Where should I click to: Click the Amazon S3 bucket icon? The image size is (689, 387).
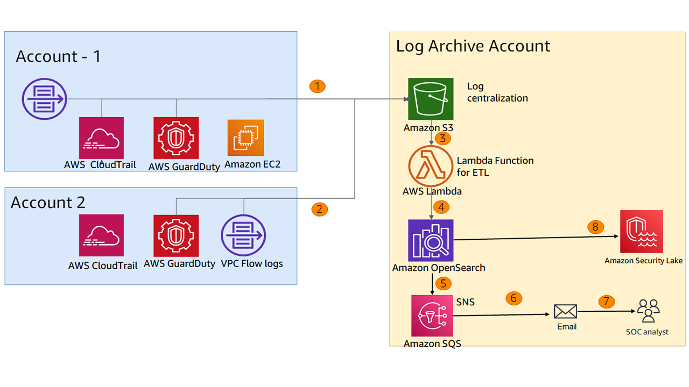coord(430,99)
